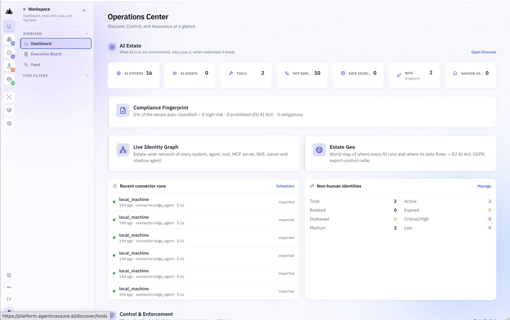Viewport: 510px width, 320px height.
Task: Open the settings gear rail icon
Action: 9,124
